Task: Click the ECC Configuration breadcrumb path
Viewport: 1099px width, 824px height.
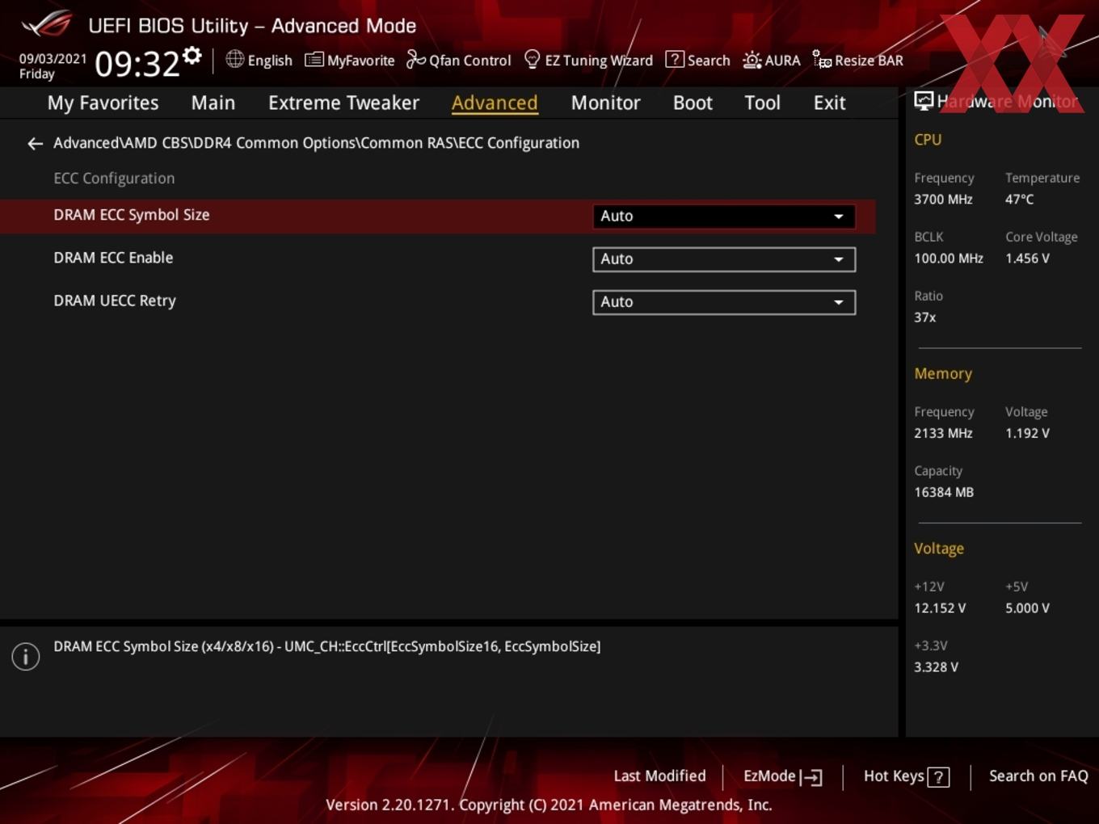Action: click(316, 143)
